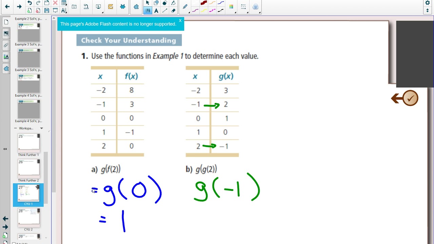Pick the dark red thick pen style
Image resolution: width=434 pixels, height=244 pixels.
point(204,3)
